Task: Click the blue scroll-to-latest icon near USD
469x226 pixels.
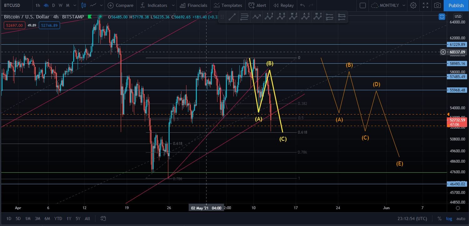Action: pyautogui.click(x=442, y=17)
